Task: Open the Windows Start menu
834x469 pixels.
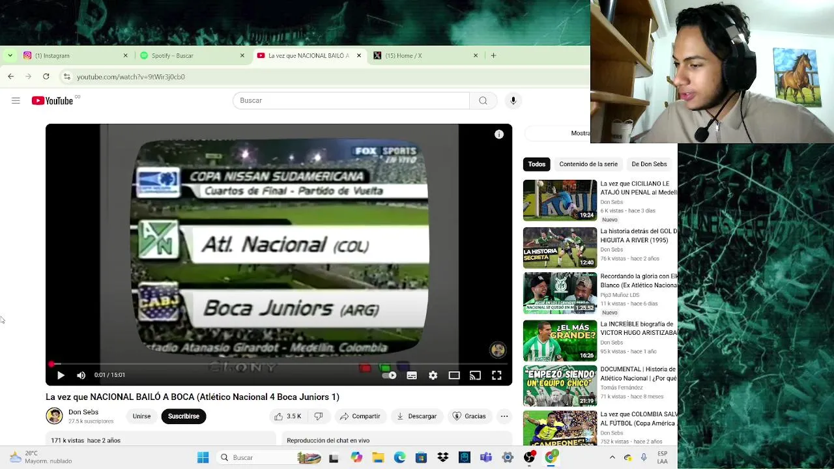Action: (203, 457)
